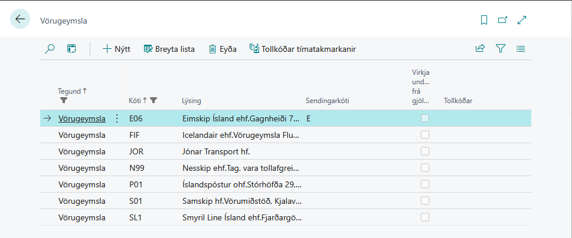This screenshot has width=572, height=238.
Task: Open page in new window icon
Action: [503, 20]
